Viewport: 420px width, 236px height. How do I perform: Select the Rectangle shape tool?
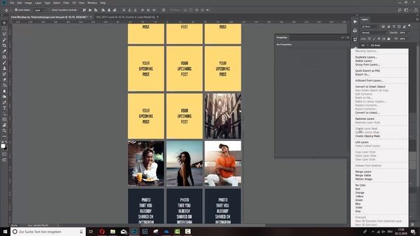pos(5,119)
